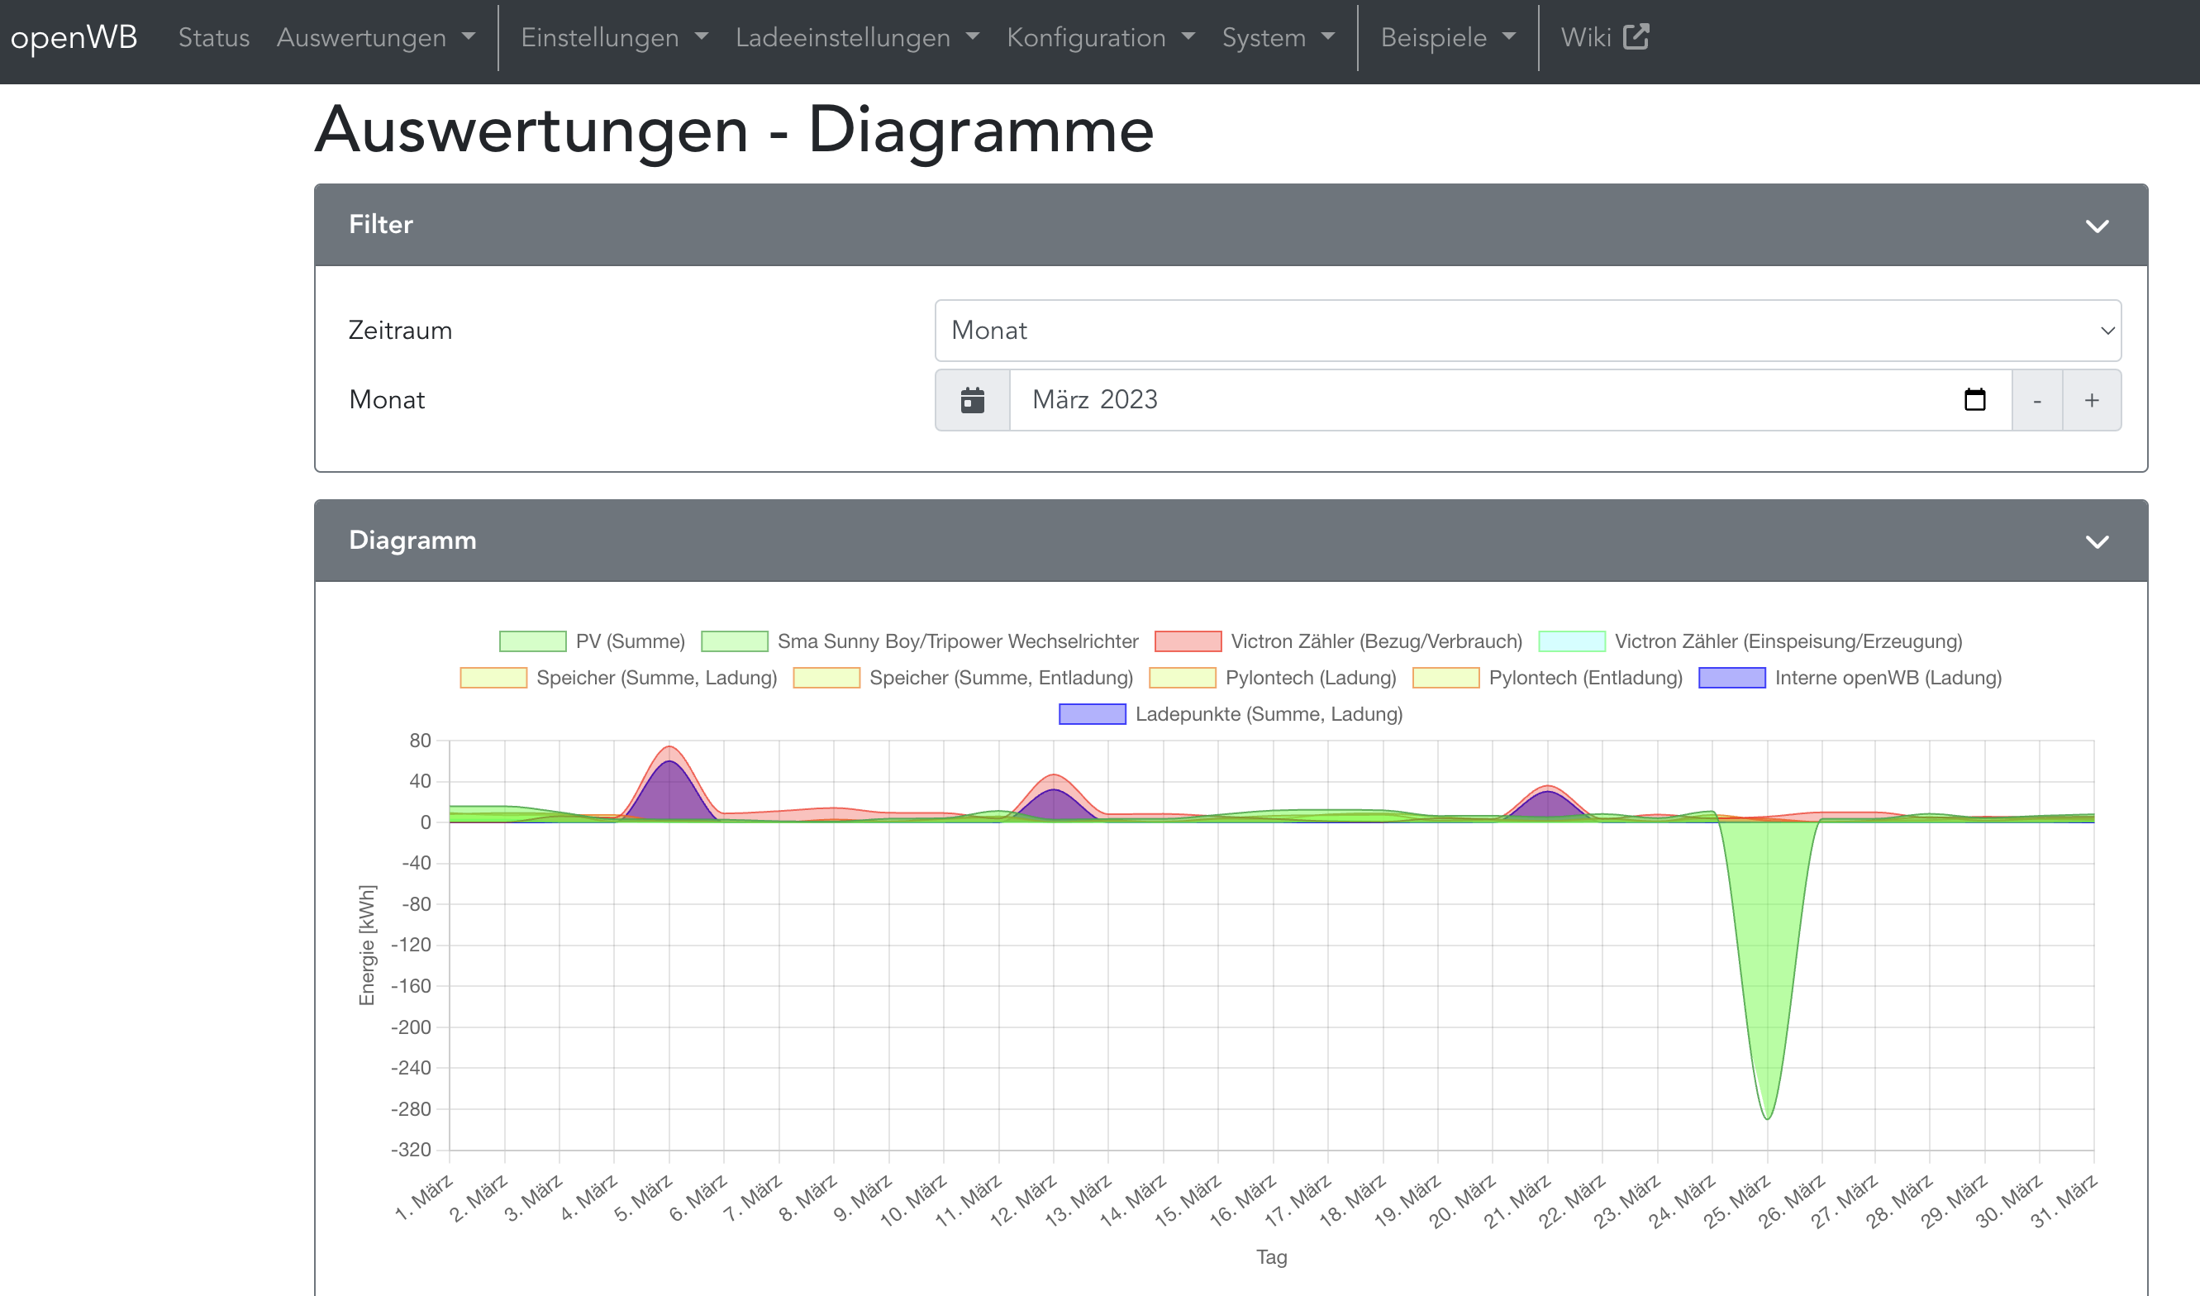Click Victron Zähler (Einspeisung/Erzeugung) color swatch
The width and height of the screenshot is (2200, 1296).
click(x=1570, y=641)
